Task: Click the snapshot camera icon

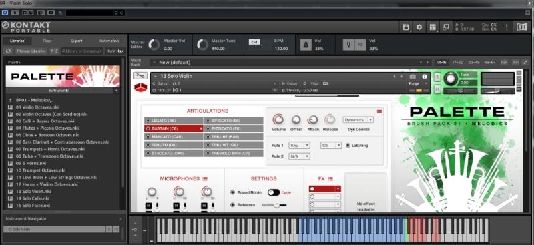Action: coord(413,77)
